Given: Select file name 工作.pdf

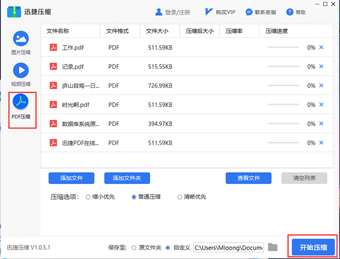Looking at the screenshot, I should [73, 48].
